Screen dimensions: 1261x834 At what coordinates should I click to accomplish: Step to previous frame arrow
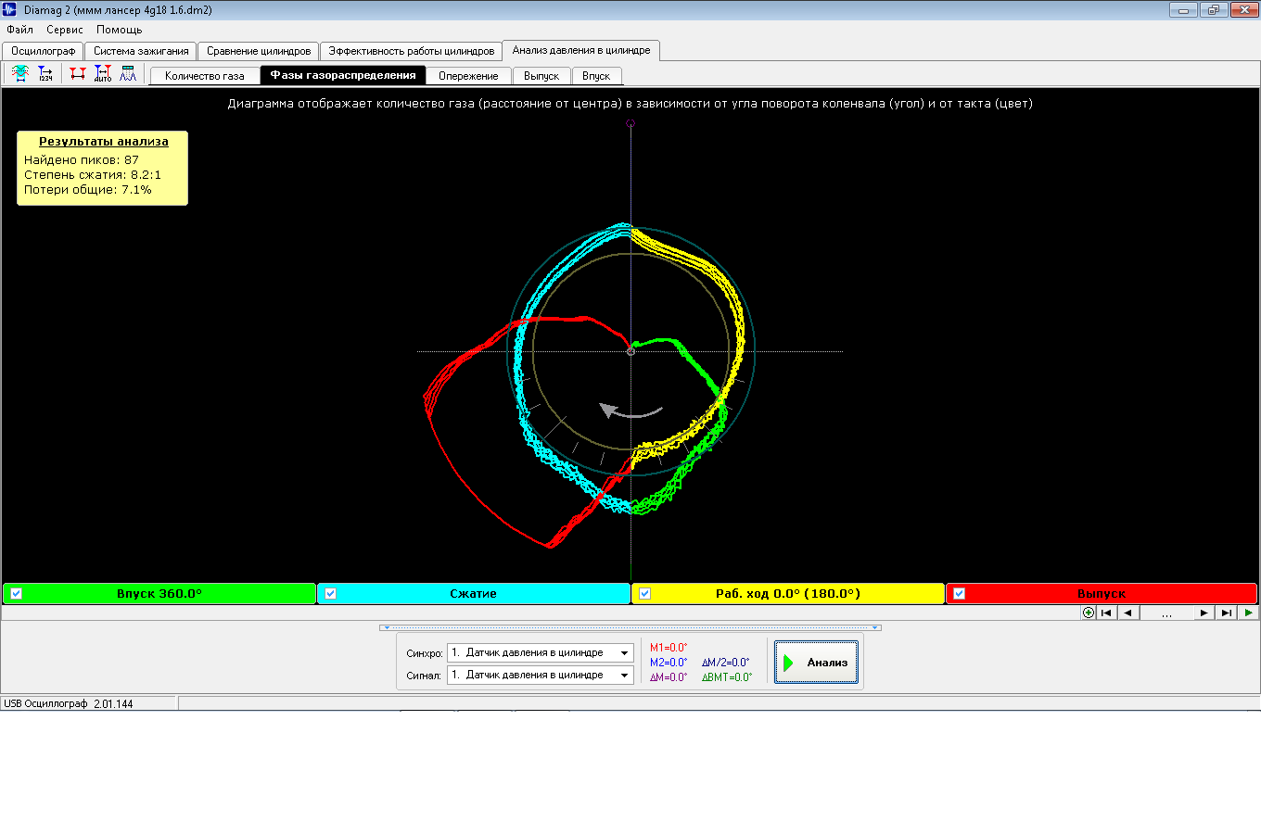pyautogui.click(x=1128, y=613)
